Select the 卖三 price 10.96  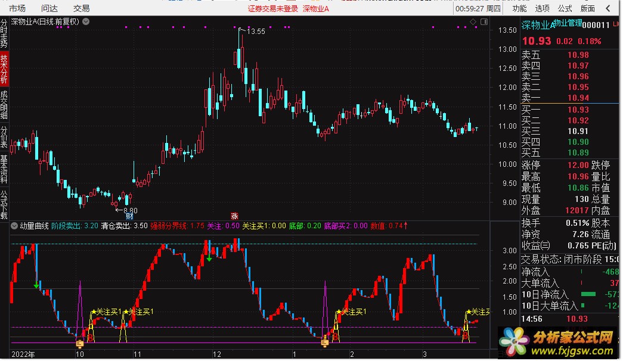pyautogui.click(x=578, y=77)
